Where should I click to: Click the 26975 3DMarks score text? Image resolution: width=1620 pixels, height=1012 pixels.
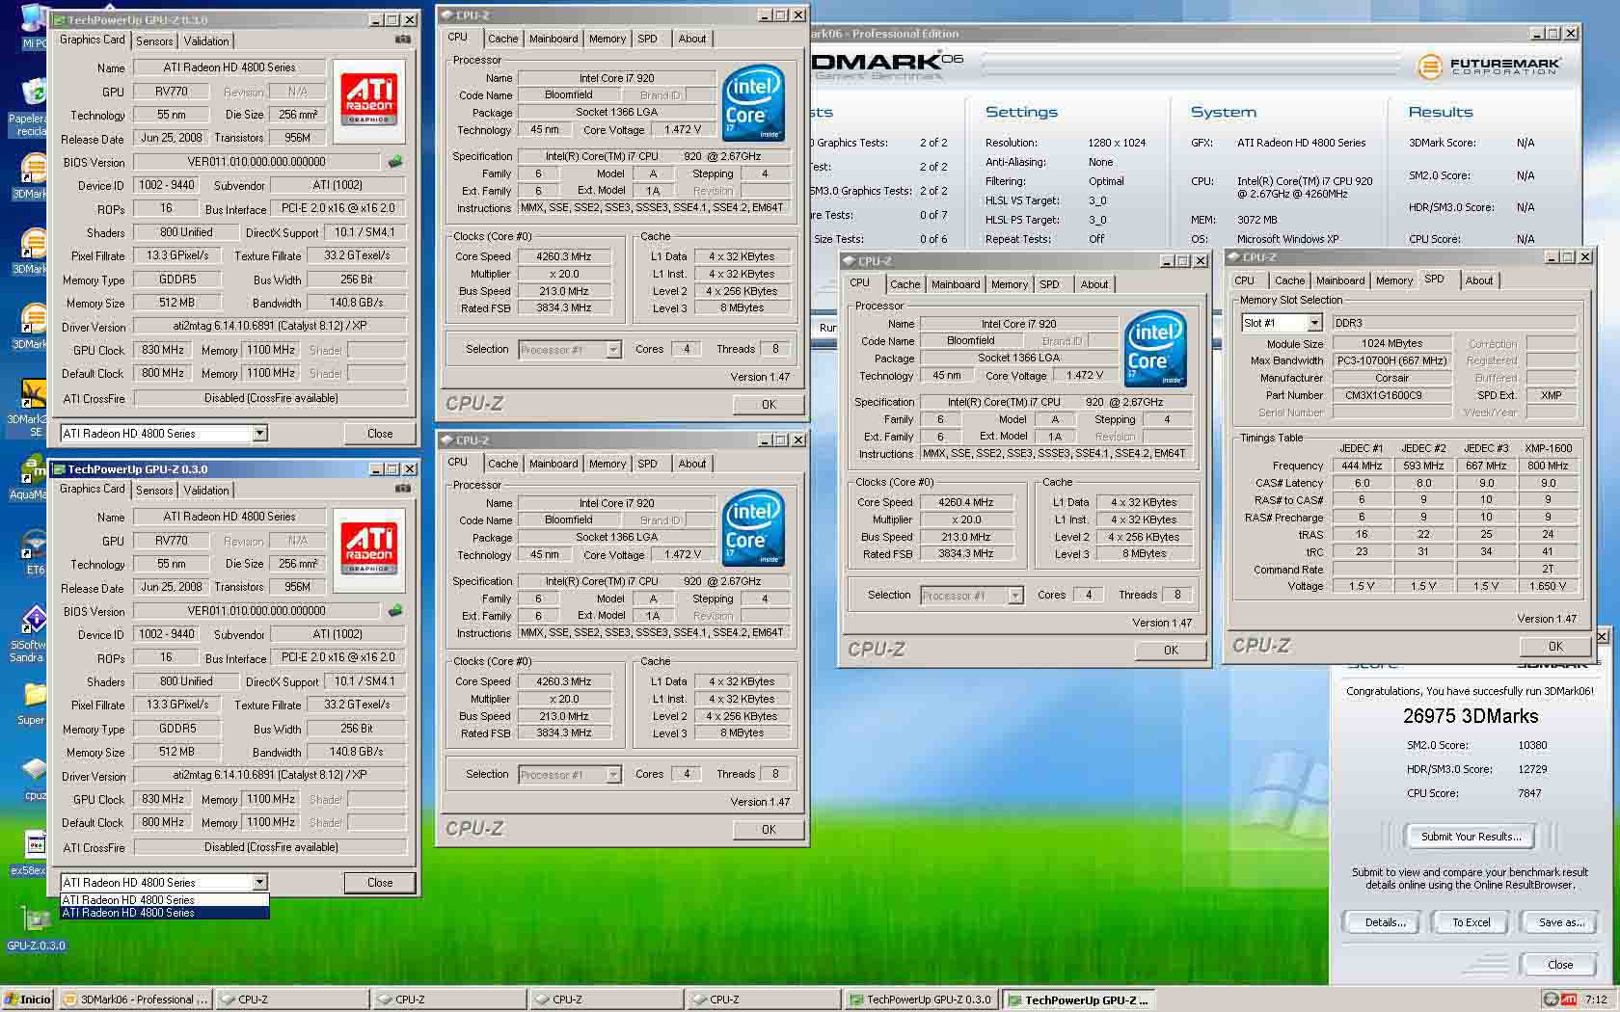point(1471,716)
